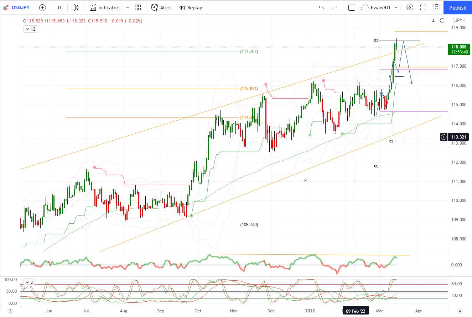Create an Alert
472x317 pixels.
(x=161, y=7)
